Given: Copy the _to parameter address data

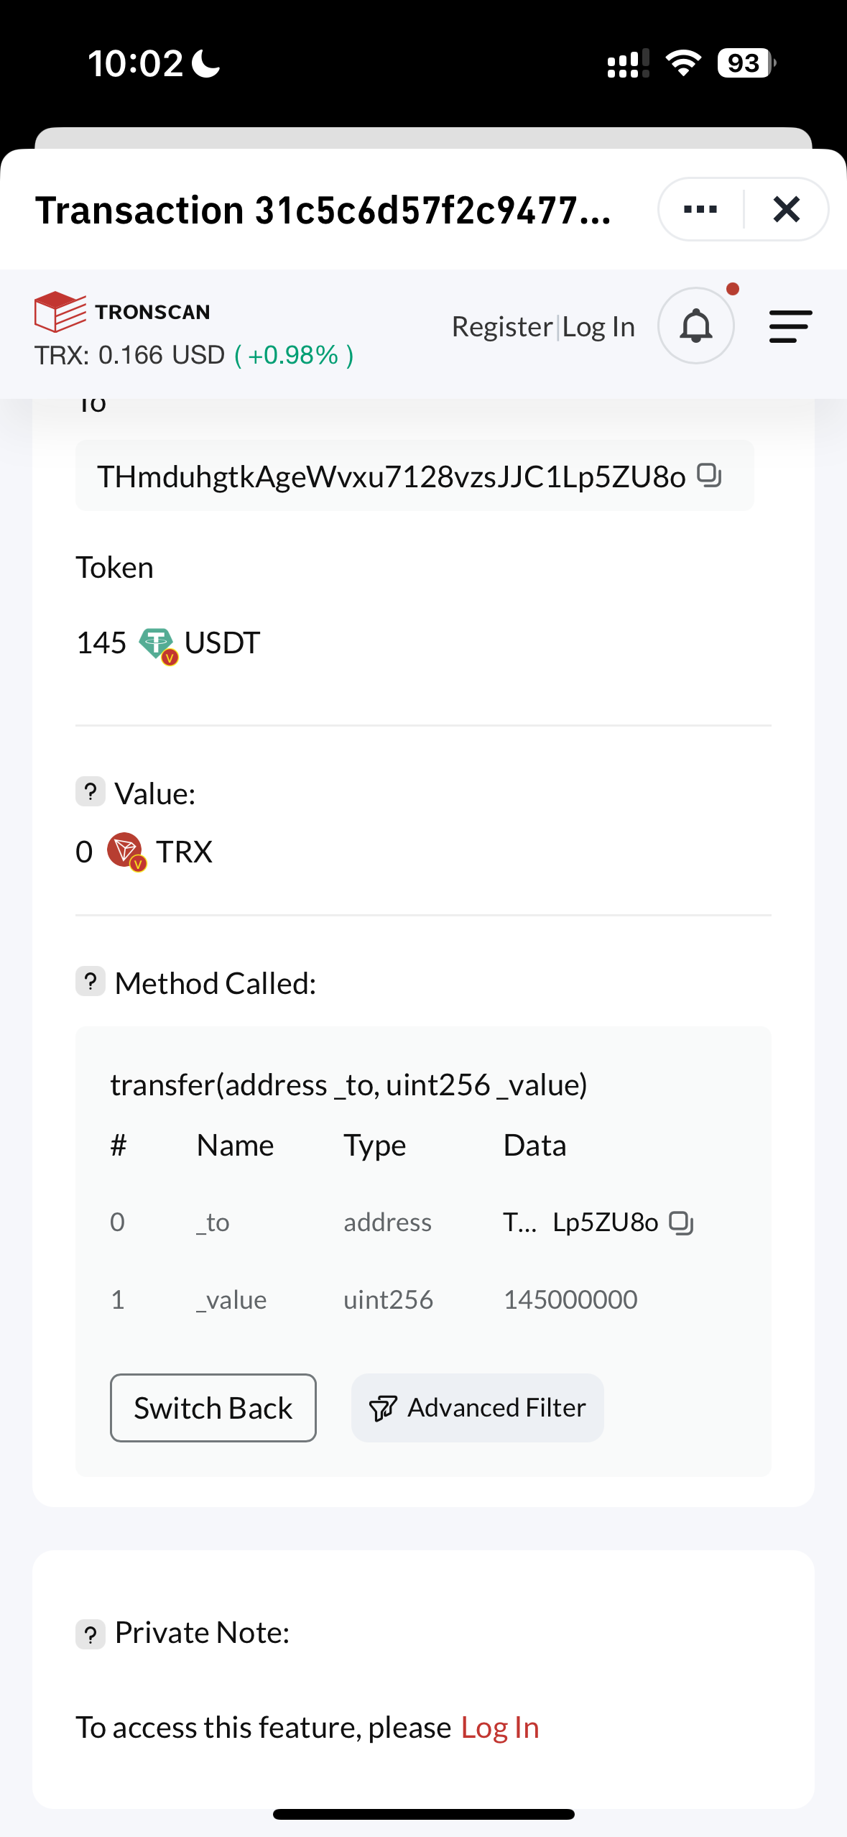Looking at the screenshot, I should [681, 1223].
